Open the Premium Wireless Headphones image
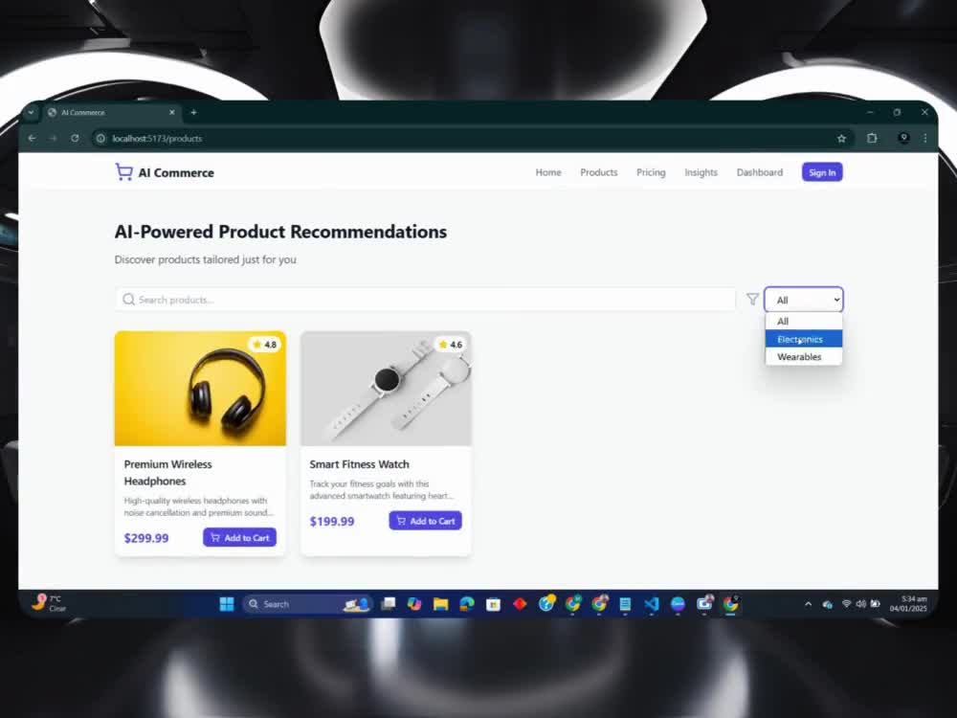957x718 pixels. pyautogui.click(x=200, y=389)
